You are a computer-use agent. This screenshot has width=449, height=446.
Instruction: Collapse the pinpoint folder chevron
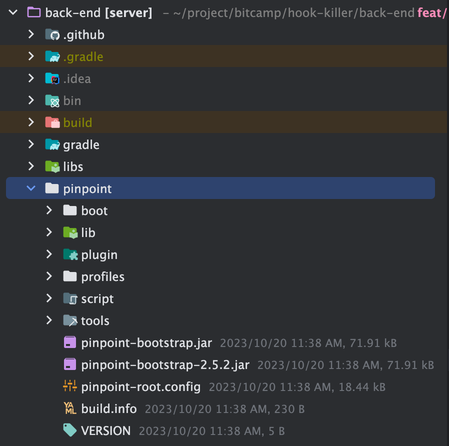[x=31, y=188]
